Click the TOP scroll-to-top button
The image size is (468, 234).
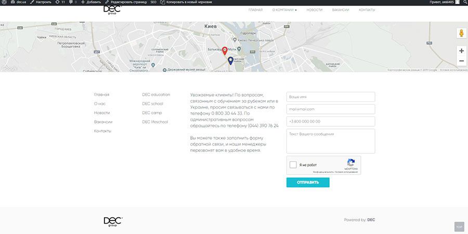[459, 227]
